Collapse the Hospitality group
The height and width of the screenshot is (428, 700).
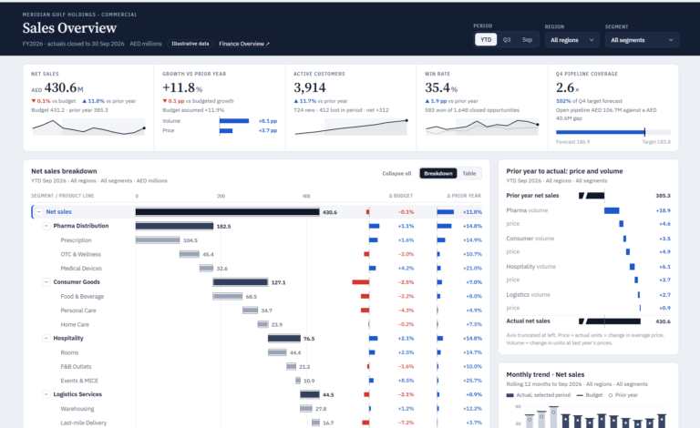[46, 339]
